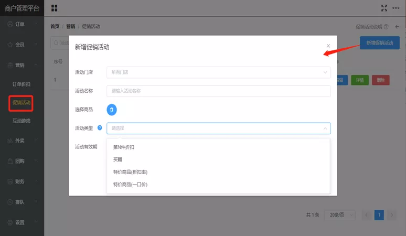Image resolution: width=406 pixels, height=236 pixels.
Task: Click the 财务 finance icon
Action: (10, 181)
